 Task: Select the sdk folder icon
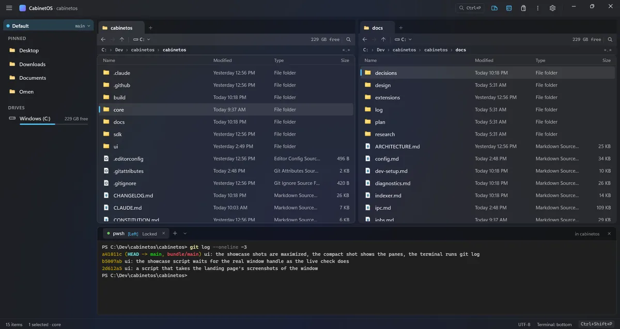pyautogui.click(x=106, y=134)
